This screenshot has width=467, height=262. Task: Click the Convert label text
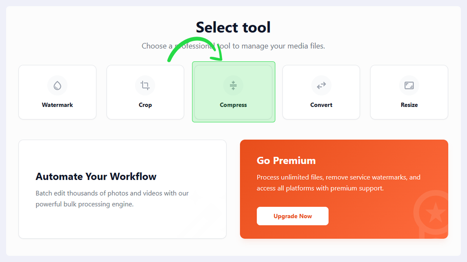321,105
